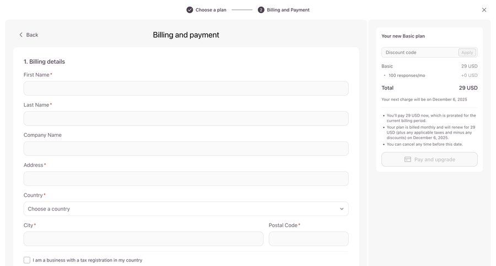496x266 pixels.
Task: Open the Choose a country dropdown
Action: [x=186, y=209]
